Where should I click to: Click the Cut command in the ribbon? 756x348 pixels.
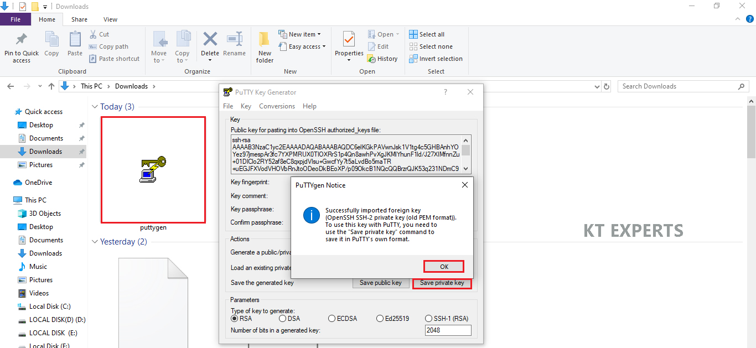[99, 34]
